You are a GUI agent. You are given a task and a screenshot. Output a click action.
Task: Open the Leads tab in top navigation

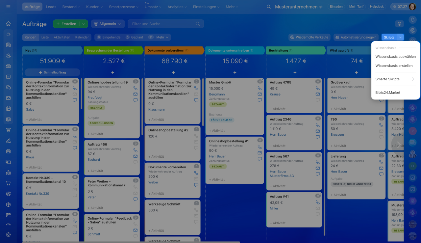(x=51, y=7)
